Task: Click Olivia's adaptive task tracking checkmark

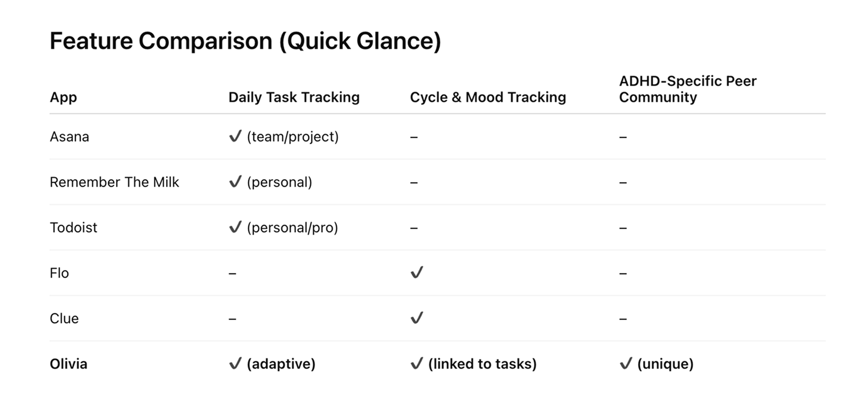Action: pos(235,364)
